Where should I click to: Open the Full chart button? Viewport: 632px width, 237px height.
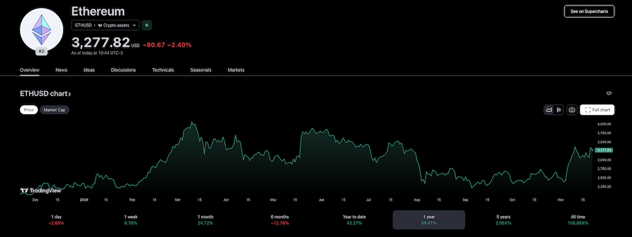tap(597, 110)
